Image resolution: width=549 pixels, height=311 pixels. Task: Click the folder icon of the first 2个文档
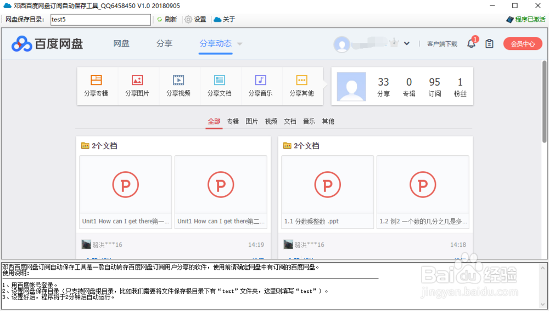pos(85,145)
